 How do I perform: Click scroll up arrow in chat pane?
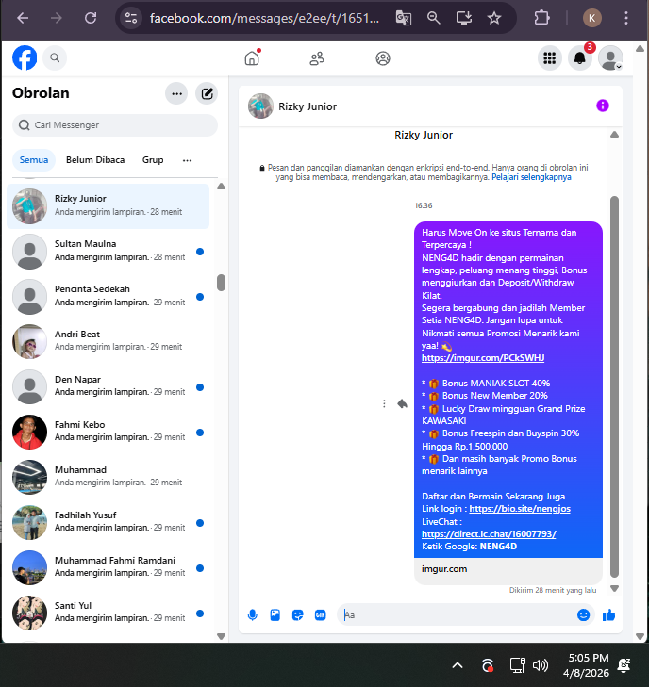pos(614,135)
